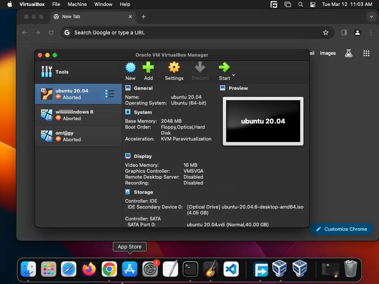The width and height of the screenshot is (379, 284).
Task: Open the File menu
Action: pos(56,4)
